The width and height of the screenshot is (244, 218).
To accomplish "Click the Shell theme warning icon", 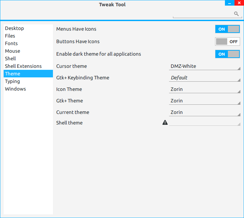I will pos(165,123).
